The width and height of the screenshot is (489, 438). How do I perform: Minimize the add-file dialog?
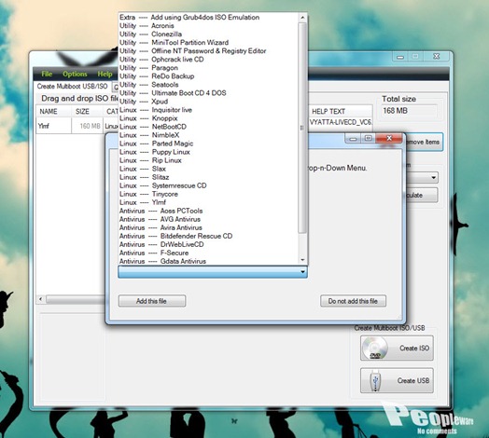353,139
